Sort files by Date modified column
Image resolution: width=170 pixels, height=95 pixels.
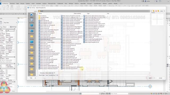77,13
